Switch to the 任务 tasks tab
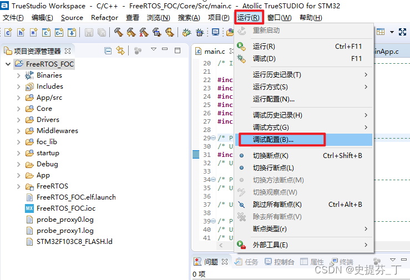 click(246, 262)
